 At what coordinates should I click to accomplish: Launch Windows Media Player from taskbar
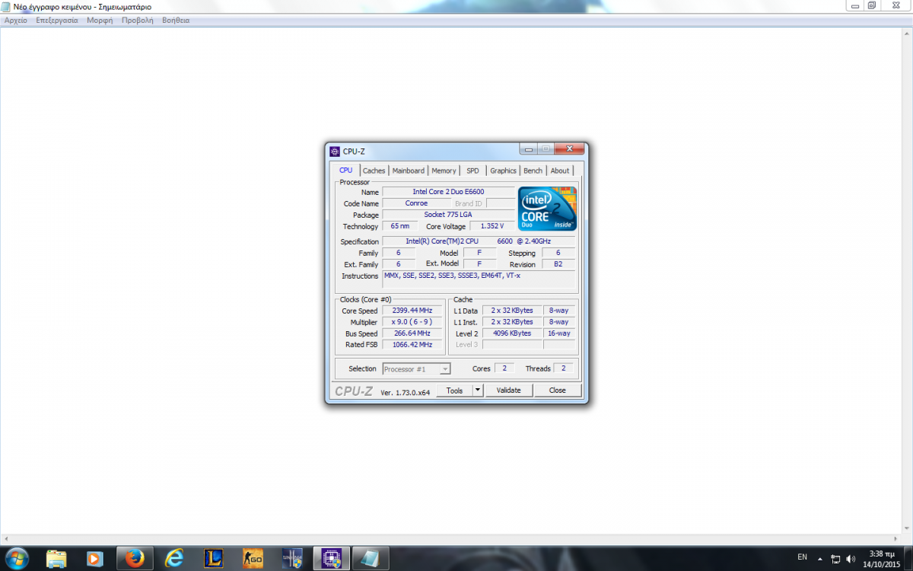pos(94,558)
